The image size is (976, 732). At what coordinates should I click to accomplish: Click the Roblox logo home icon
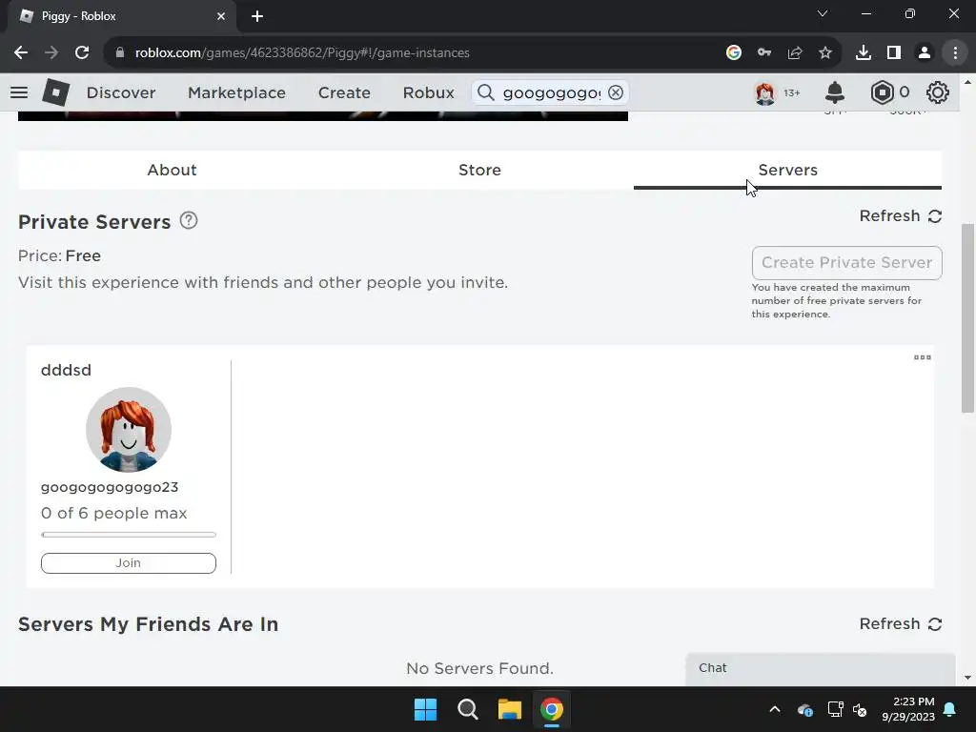[x=55, y=92]
